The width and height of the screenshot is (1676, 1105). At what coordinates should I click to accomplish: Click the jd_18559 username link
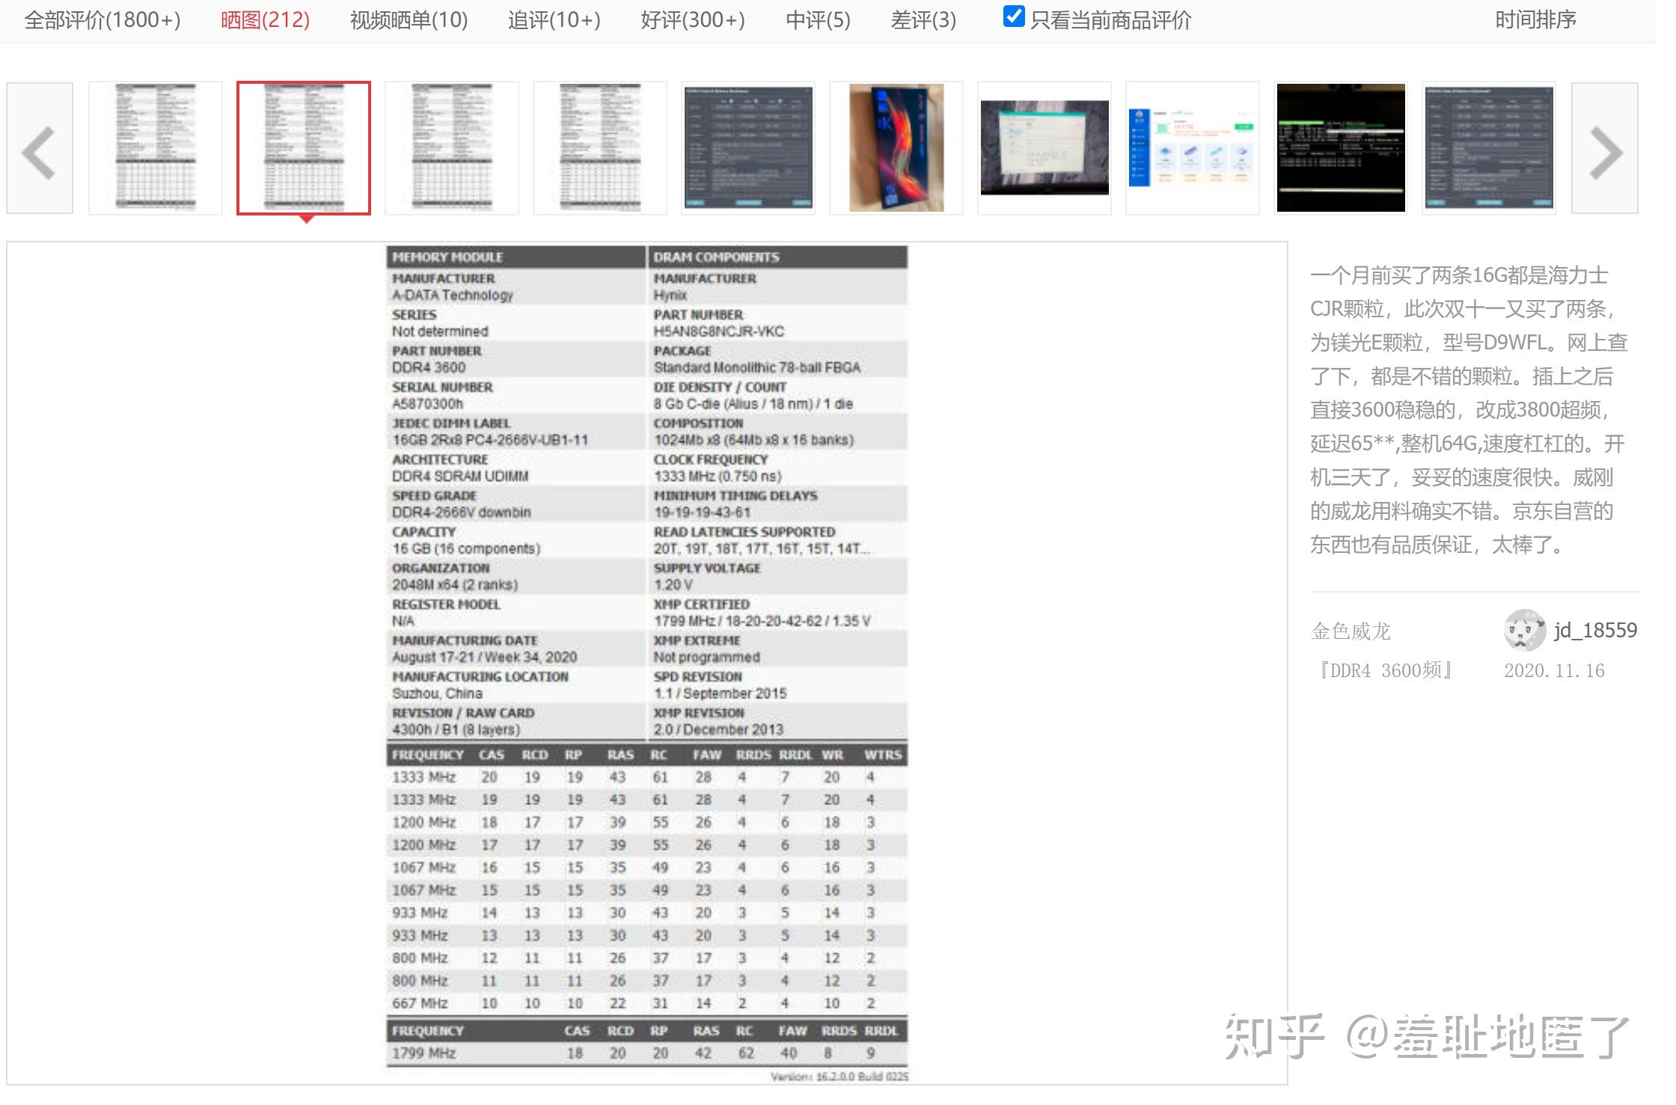(1595, 631)
